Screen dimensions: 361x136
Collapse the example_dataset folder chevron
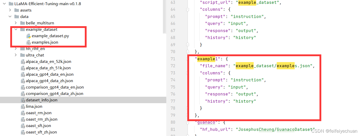[x=16, y=30]
